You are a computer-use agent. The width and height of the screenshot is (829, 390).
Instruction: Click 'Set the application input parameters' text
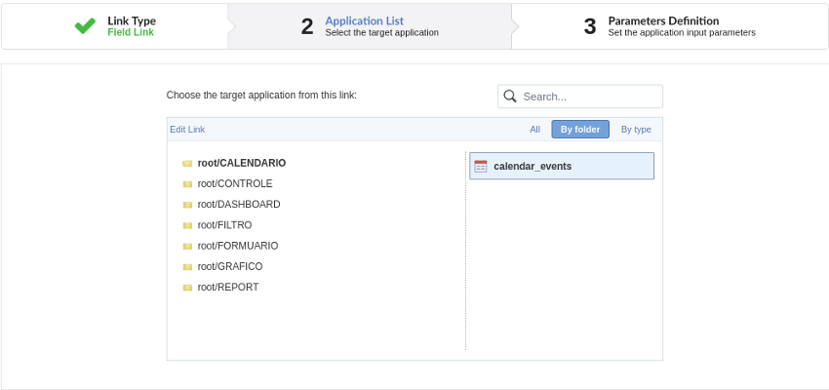tap(682, 33)
